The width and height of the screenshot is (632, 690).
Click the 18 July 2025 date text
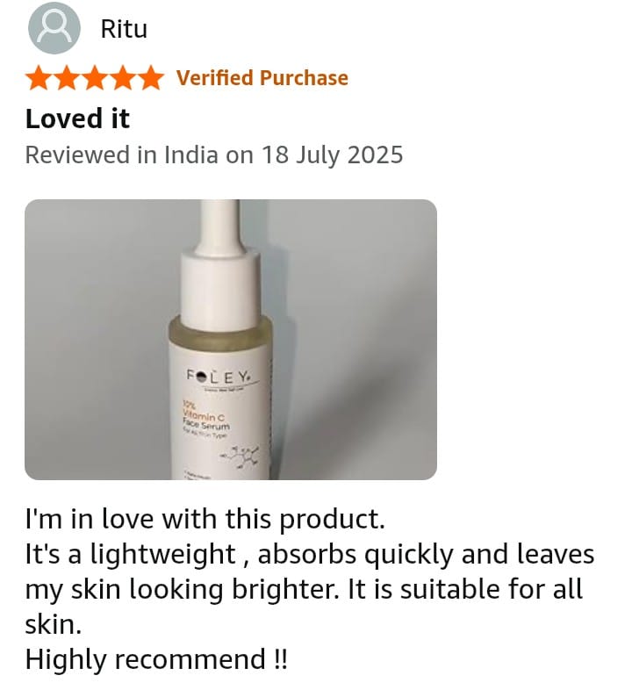tap(333, 155)
